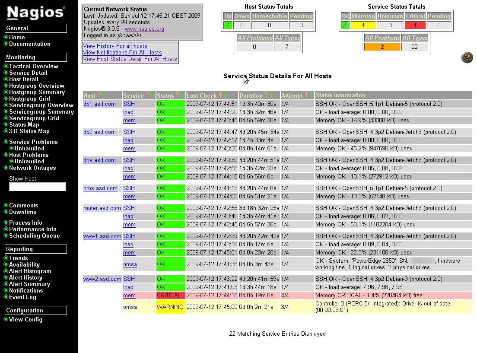Sort by Service descending using down arrow

tap(152, 95)
